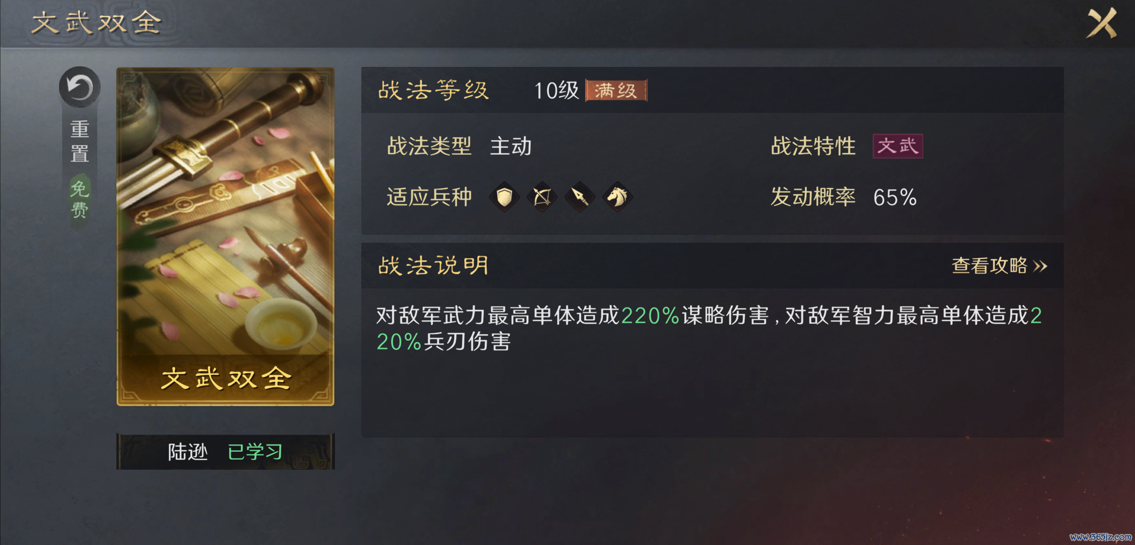Tap the 重置 reset text label
This screenshot has width=1135, height=545.
80,141
